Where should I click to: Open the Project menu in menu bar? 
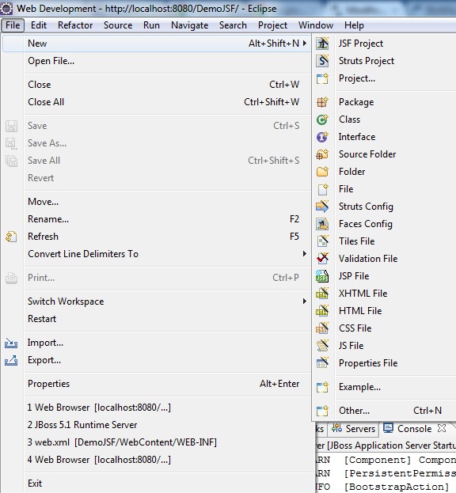pos(272,25)
